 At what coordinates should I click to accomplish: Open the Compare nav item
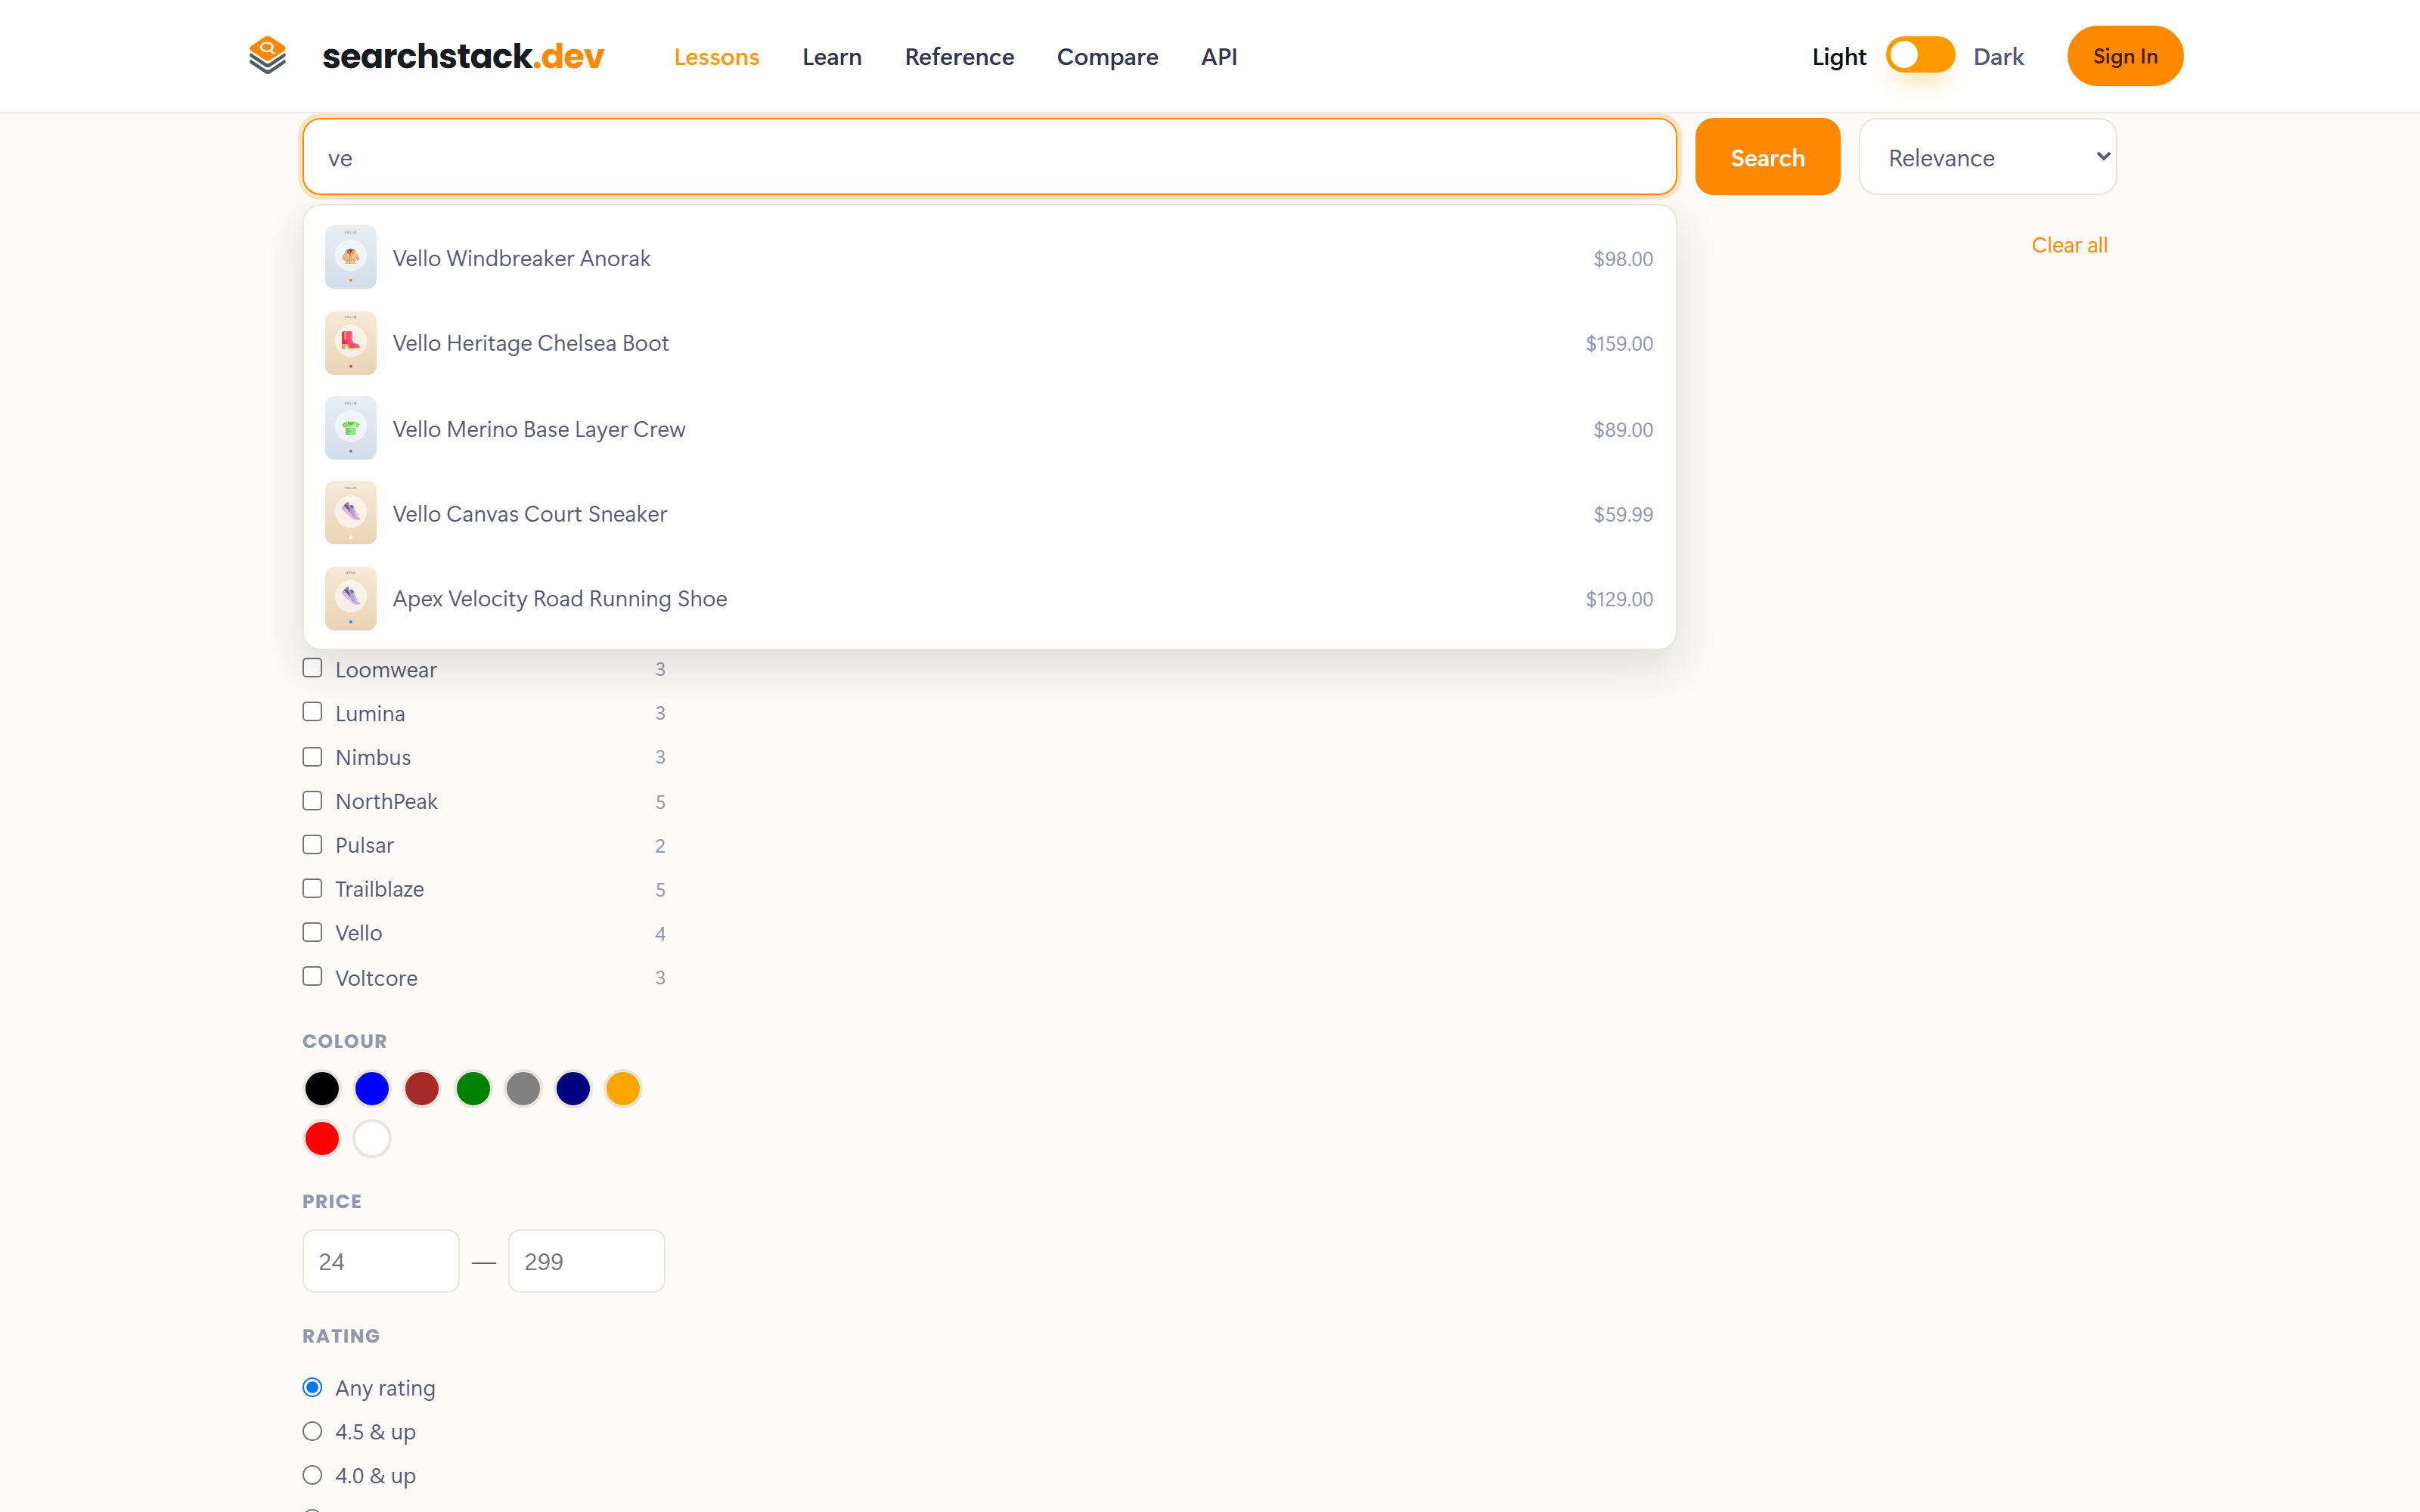(1107, 57)
